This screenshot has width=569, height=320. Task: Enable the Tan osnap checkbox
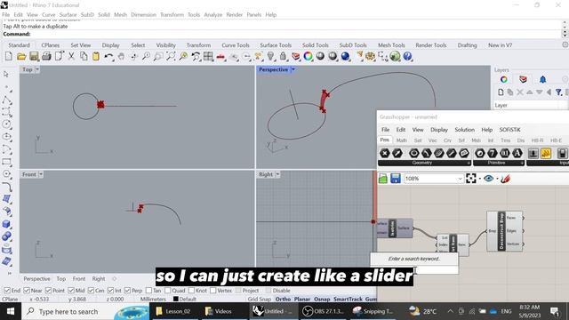tap(148, 291)
